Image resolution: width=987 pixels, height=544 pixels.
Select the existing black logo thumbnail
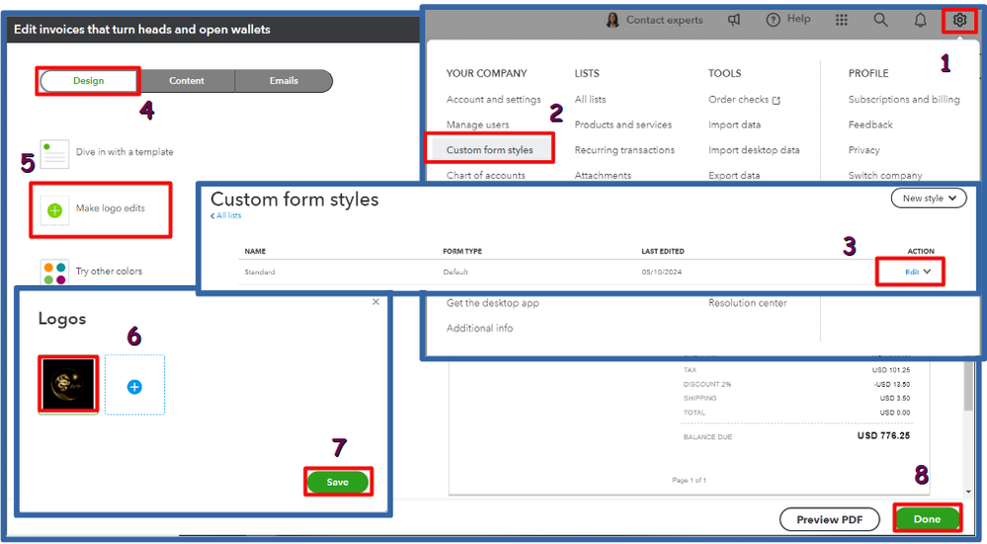click(x=68, y=384)
